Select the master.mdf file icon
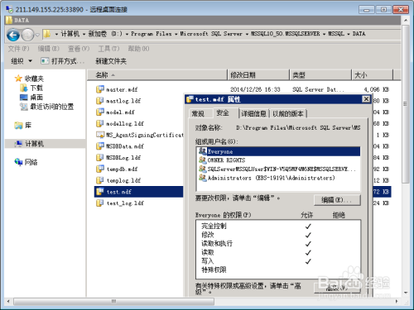 tap(100, 89)
